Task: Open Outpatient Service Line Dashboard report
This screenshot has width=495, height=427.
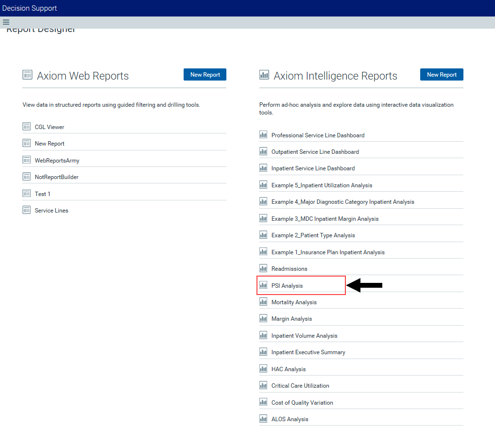Action: click(x=315, y=152)
